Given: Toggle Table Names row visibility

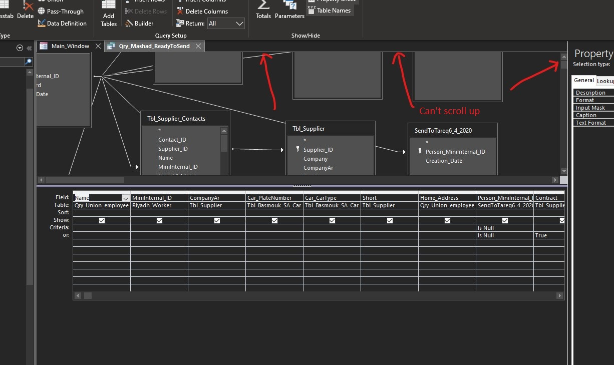Looking at the screenshot, I should coord(330,11).
